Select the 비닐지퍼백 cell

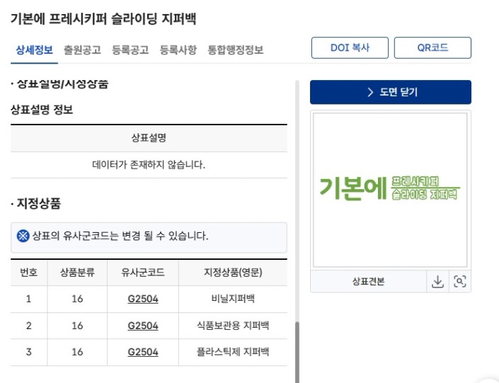[x=233, y=299]
